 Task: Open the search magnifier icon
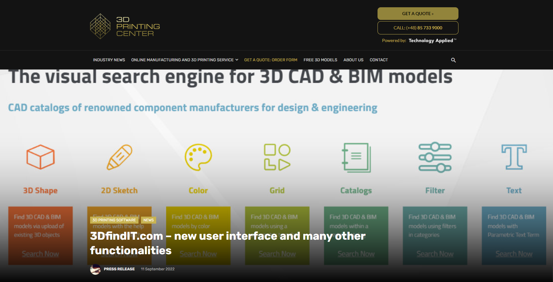[x=453, y=60]
